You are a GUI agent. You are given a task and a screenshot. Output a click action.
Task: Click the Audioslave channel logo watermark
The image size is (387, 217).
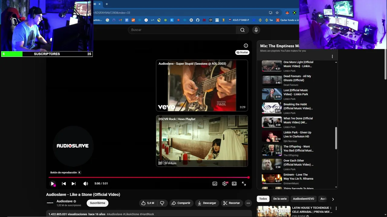coord(73,146)
